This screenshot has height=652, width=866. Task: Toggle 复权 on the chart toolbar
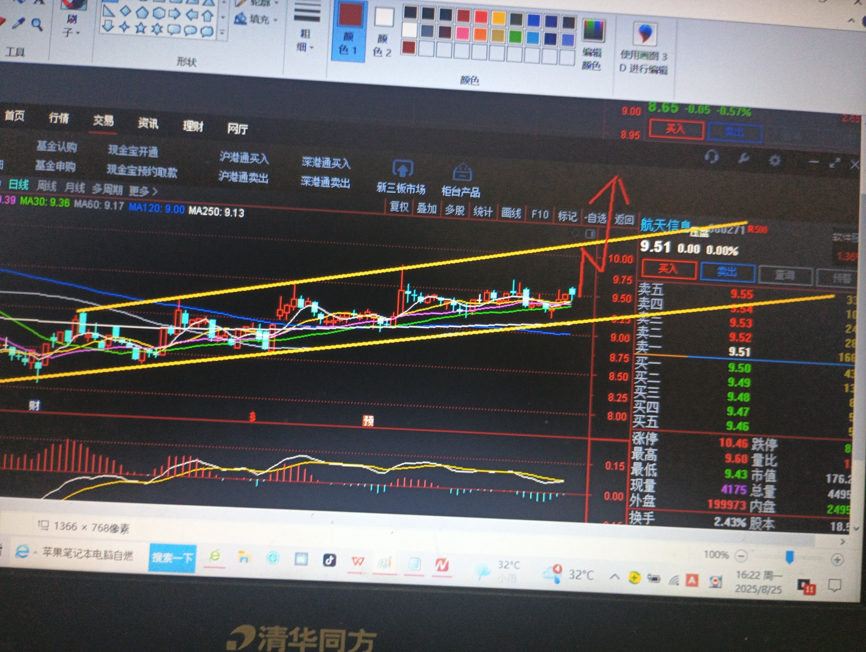point(399,207)
